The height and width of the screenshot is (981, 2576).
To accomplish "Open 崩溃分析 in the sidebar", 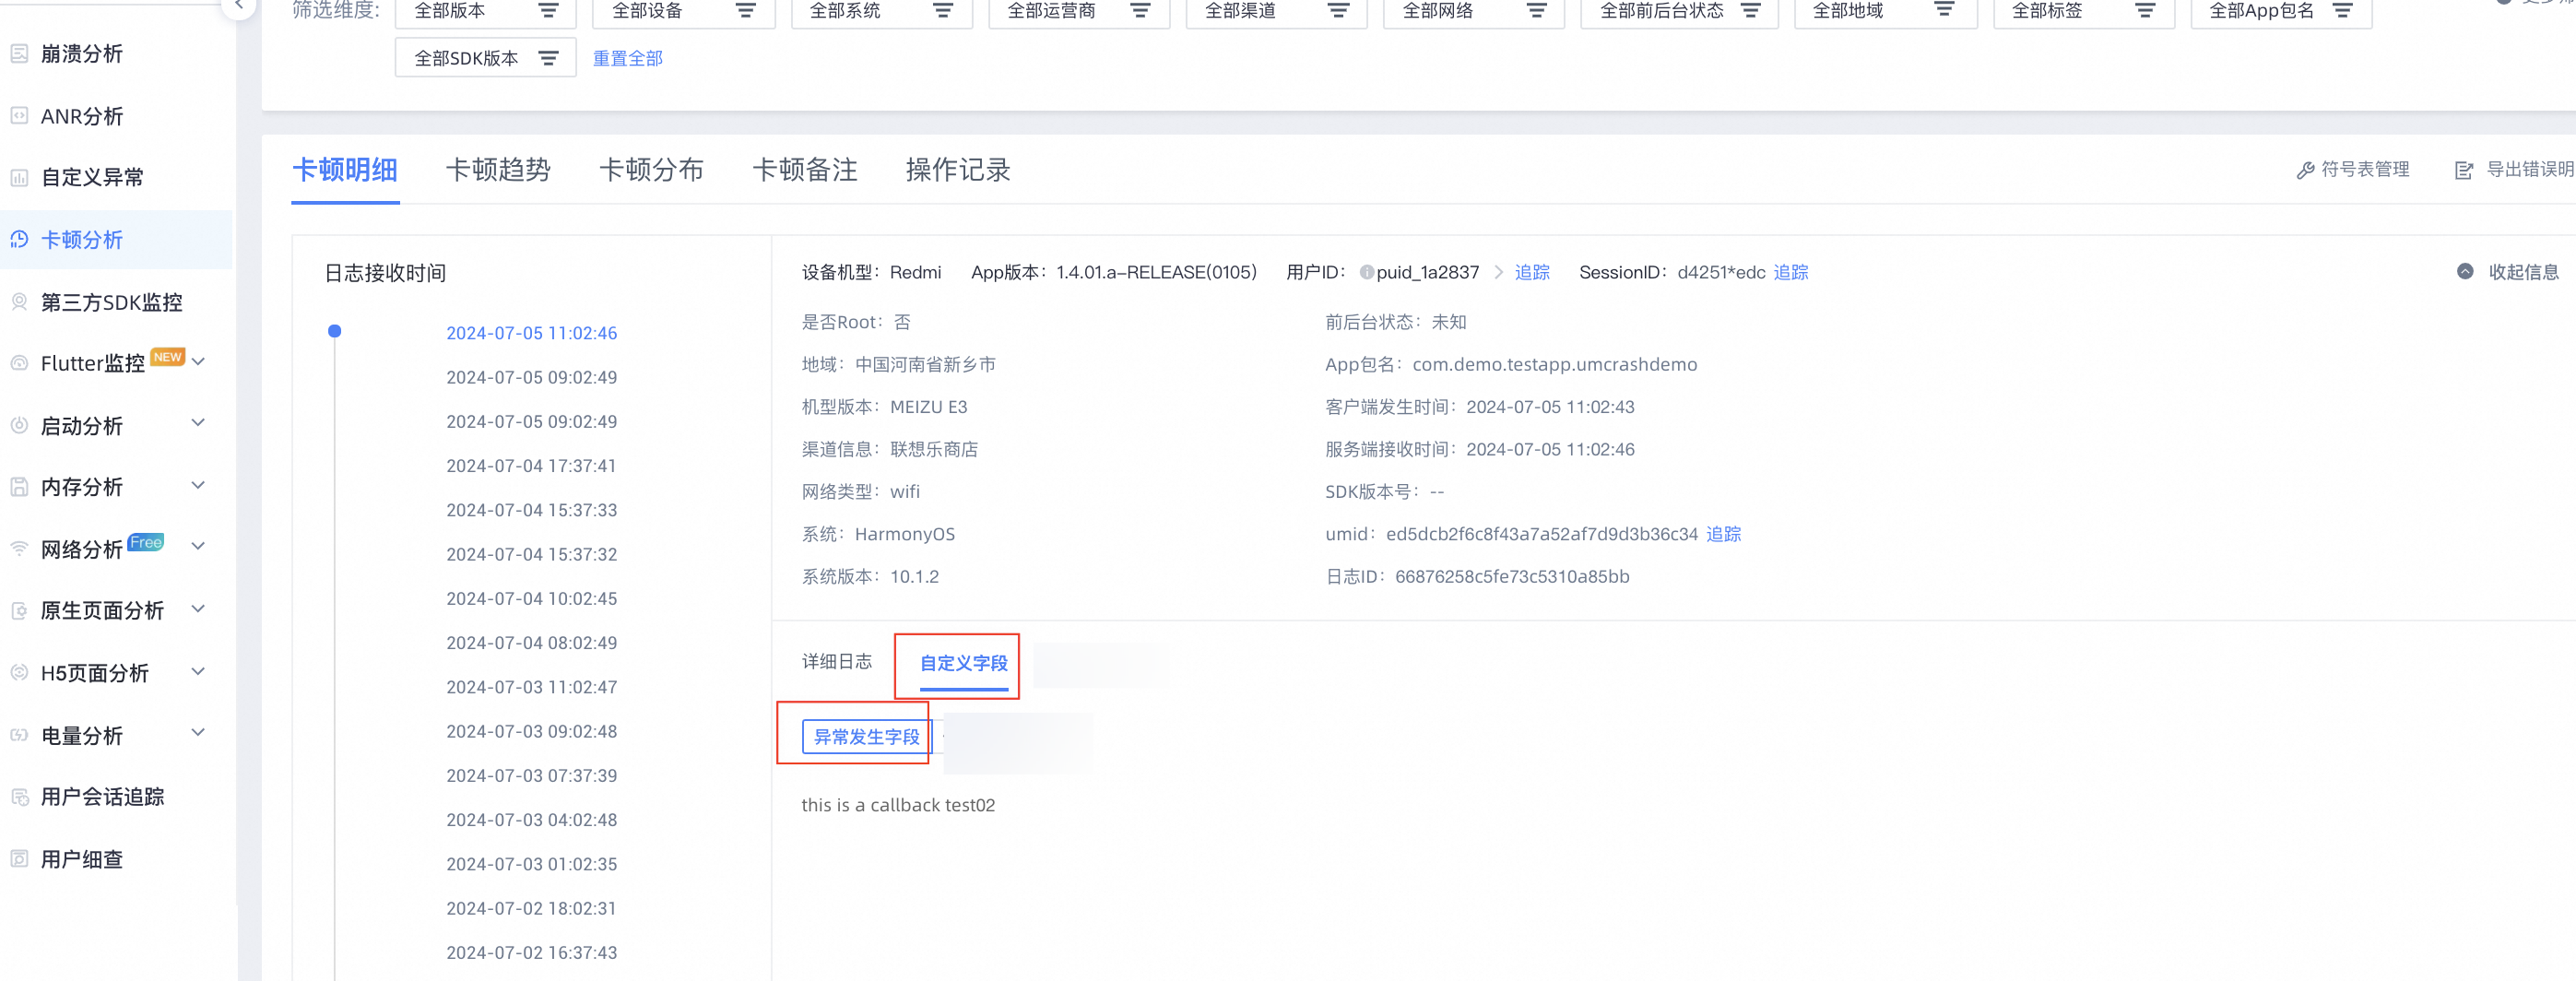I will (82, 54).
